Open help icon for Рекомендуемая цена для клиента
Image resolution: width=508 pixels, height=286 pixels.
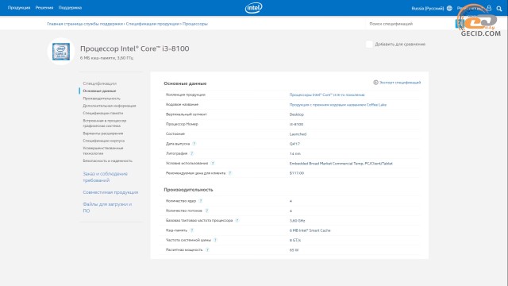coord(229,173)
